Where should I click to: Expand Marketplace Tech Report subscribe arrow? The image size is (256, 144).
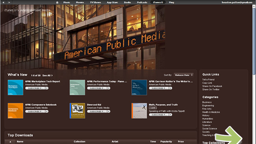click(x=47, y=88)
